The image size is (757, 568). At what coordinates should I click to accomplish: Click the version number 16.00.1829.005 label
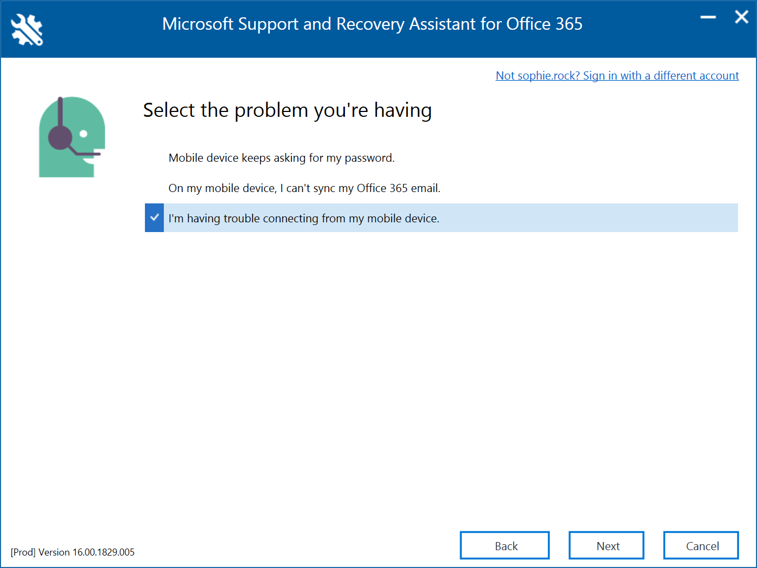coord(103,552)
